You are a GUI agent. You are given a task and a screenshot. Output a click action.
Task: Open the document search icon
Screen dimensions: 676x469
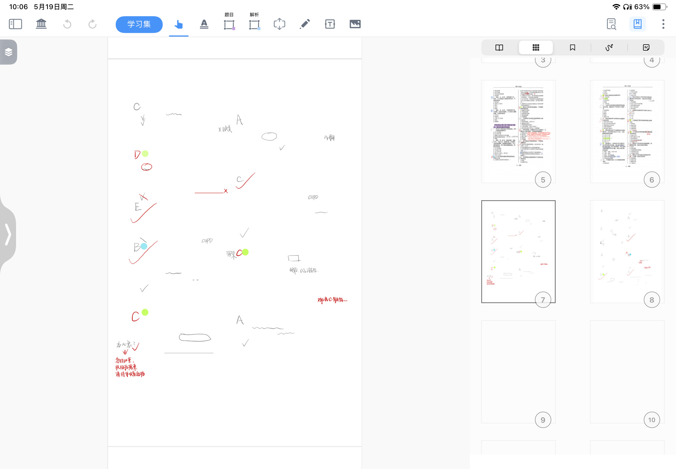612,24
